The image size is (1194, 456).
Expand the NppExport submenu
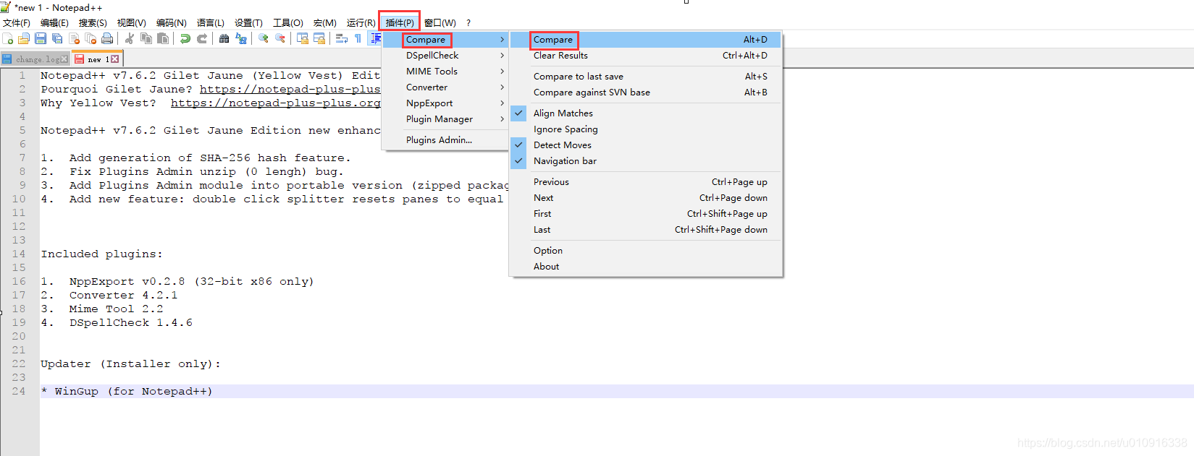[x=445, y=103]
